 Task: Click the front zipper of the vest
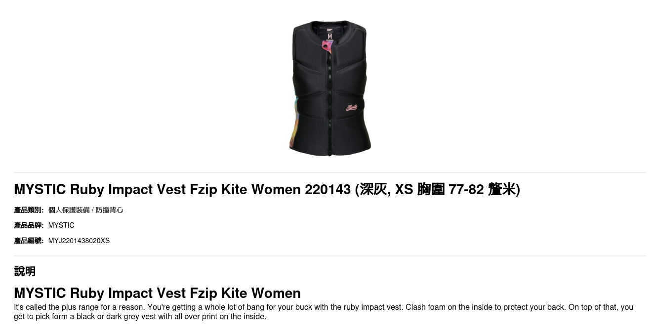(329, 99)
